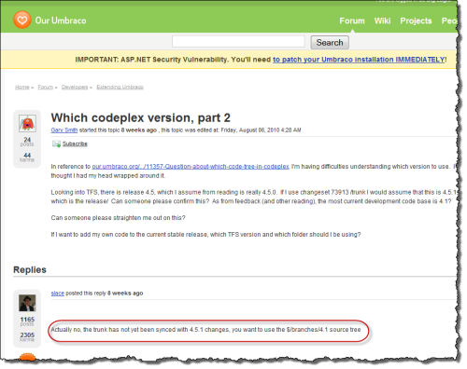
Task: Open the Forum breadcrumb link
Action: [x=46, y=87]
